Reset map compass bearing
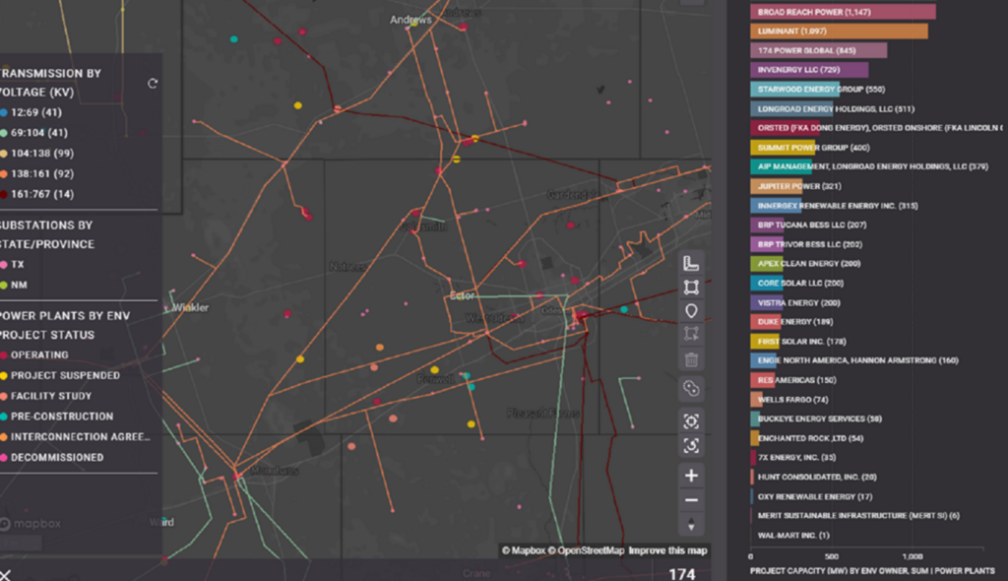1008x581 pixels. tap(691, 525)
